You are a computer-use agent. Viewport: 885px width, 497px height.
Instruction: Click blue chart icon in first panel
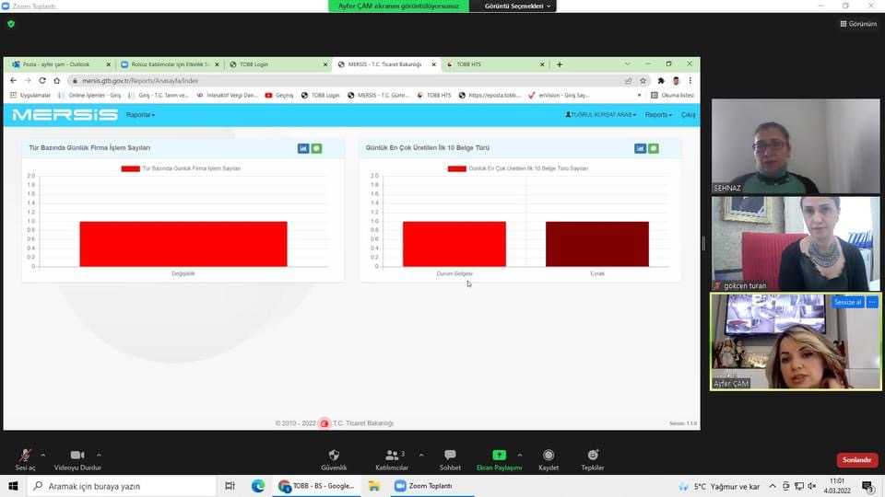tap(303, 148)
